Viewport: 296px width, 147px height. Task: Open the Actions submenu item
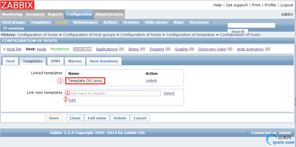tap(110, 22)
